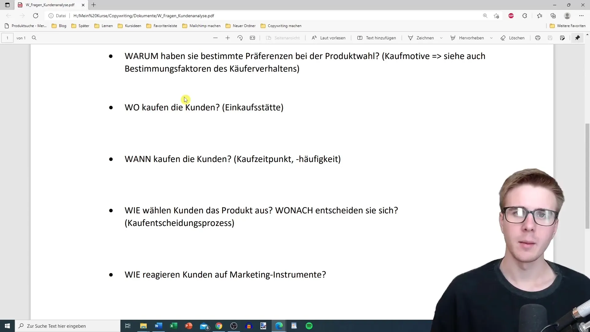The height and width of the screenshot is (332, 590).
Task: Open the Collections icon
Action: pos(553,16)
